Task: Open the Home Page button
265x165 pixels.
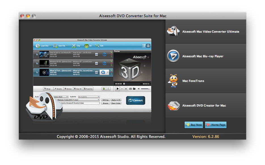Action: [x=216, y=125]
